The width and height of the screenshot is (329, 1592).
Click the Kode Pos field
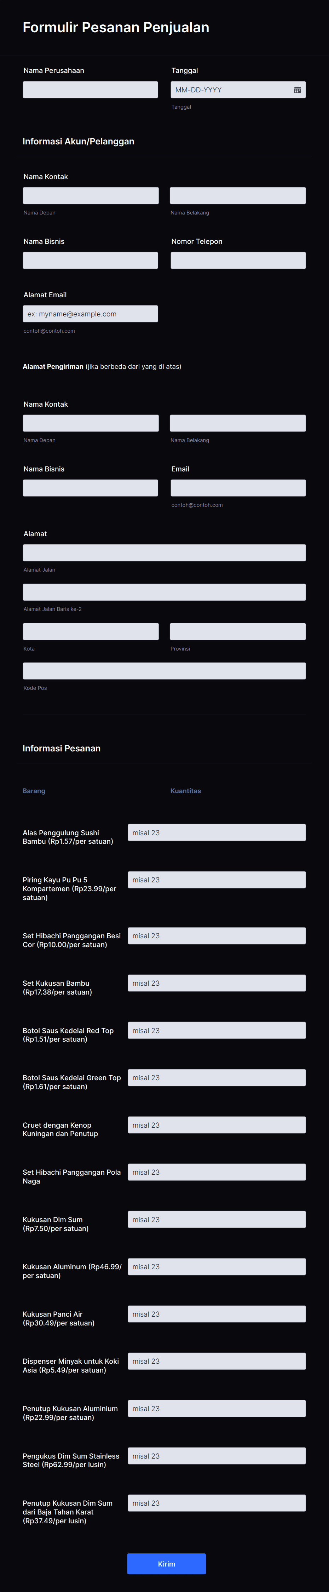(163, 671)
